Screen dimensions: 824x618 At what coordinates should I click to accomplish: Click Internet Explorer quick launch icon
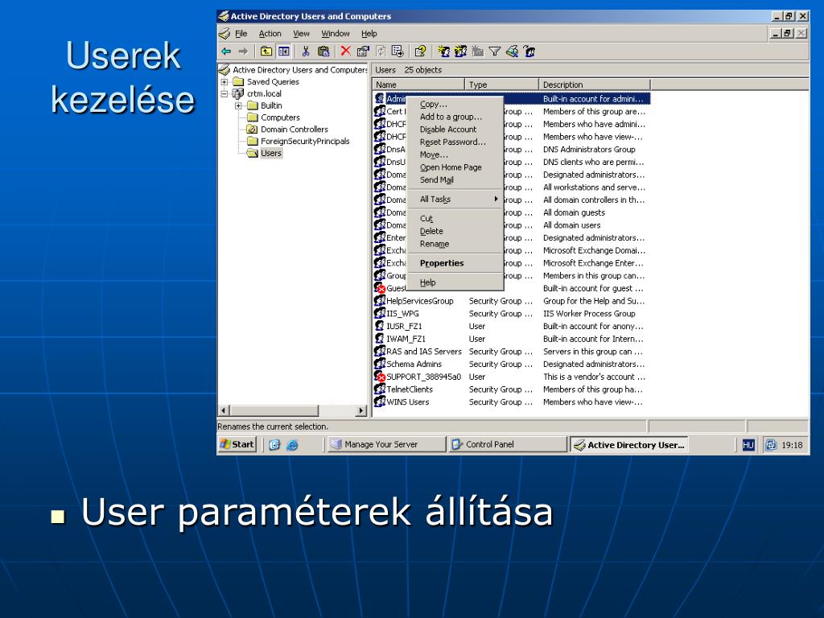(292, 445)
